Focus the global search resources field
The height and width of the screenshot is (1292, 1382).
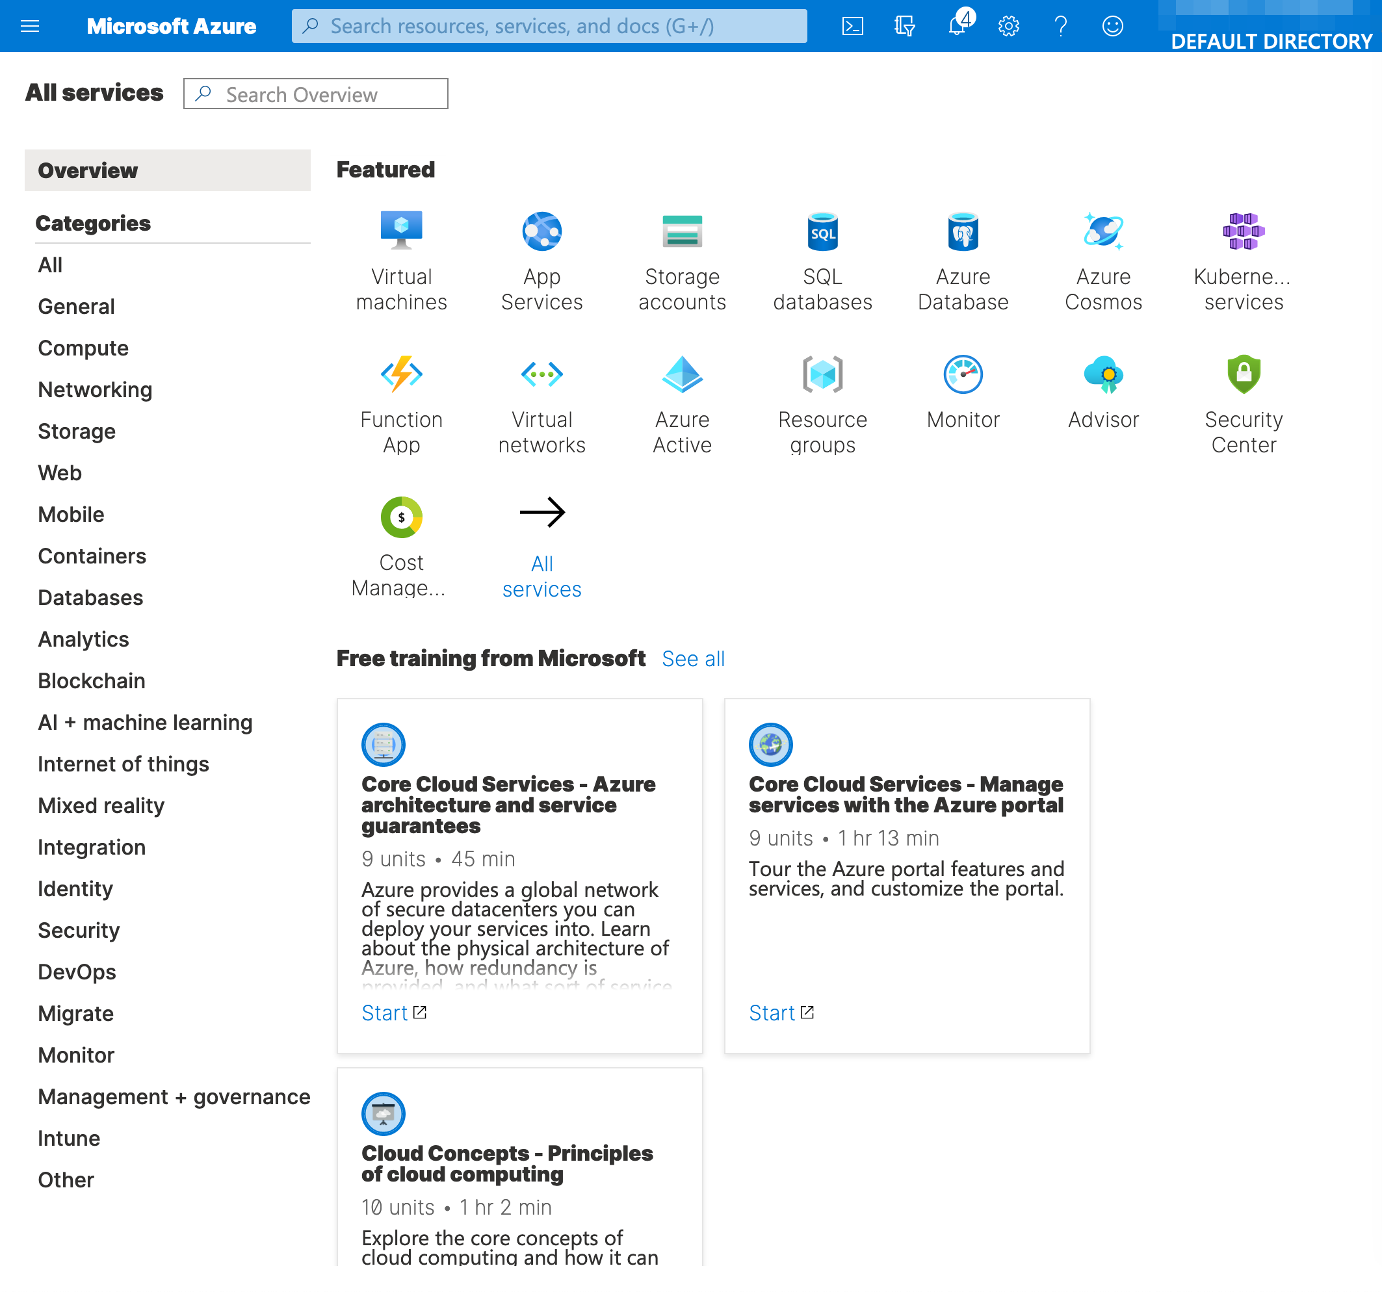549,27
